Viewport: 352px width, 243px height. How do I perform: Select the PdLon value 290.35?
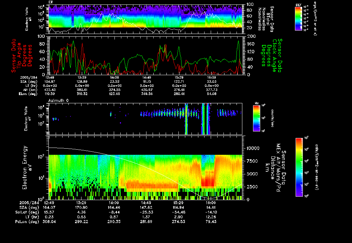[x=114, y=221]
